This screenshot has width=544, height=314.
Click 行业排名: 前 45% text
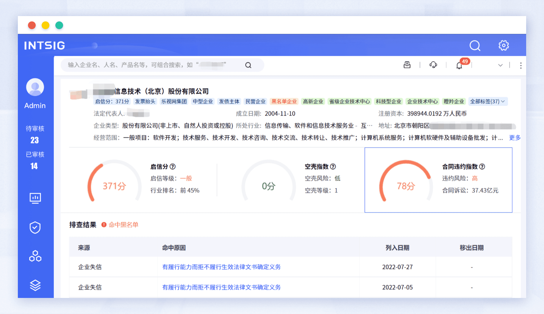(175, 190)
